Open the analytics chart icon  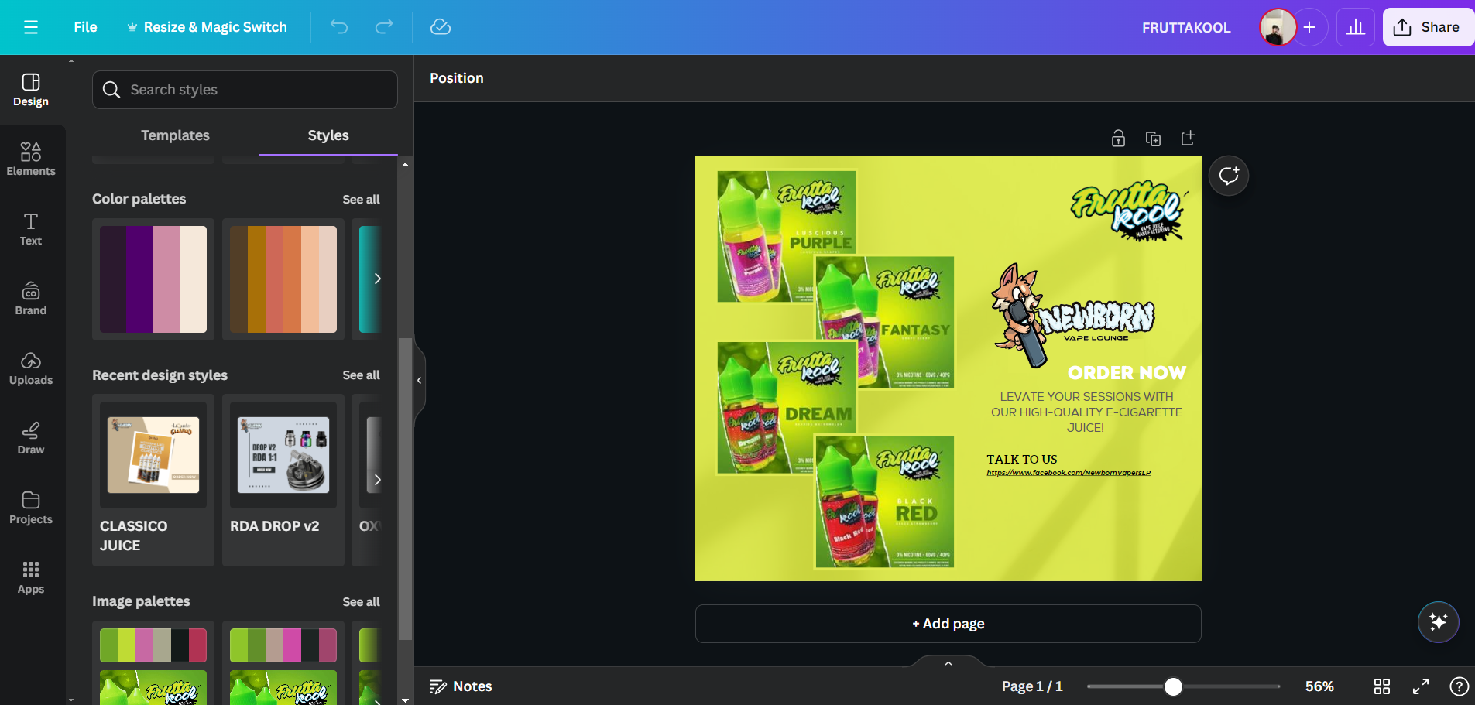[1356, 27]
